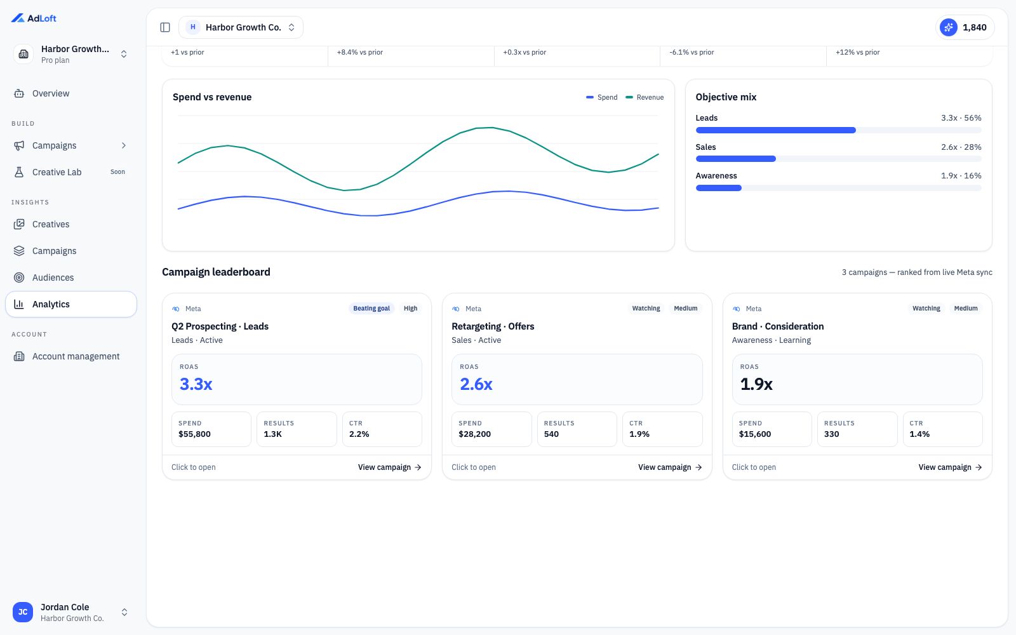Open Campaigns under Build section
Viewport: 1016px width, 635px height.
point(71,145)
